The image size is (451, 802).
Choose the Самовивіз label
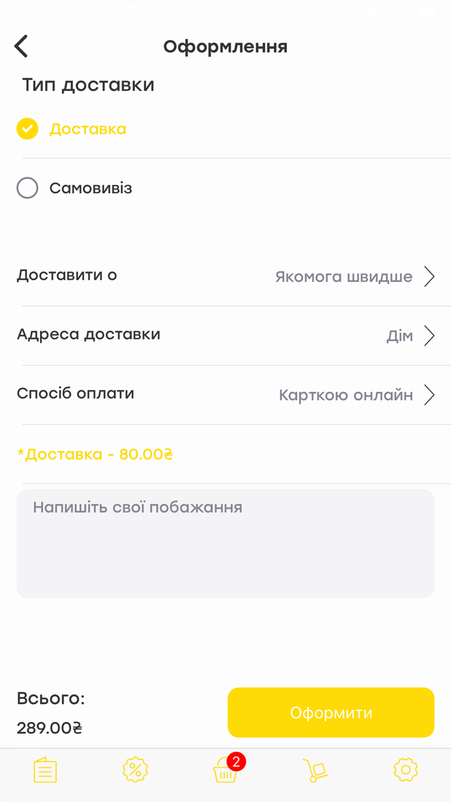(x=91, y=188)
